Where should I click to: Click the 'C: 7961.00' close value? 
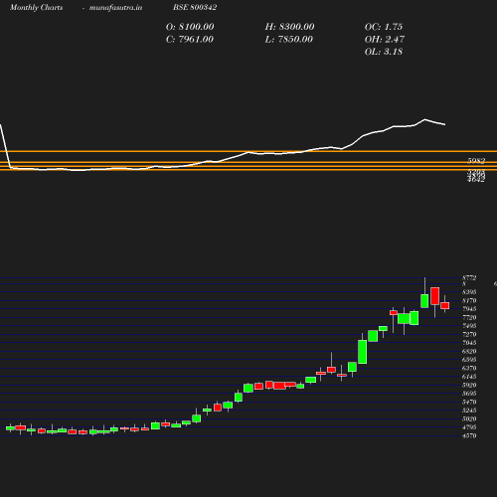190,39
